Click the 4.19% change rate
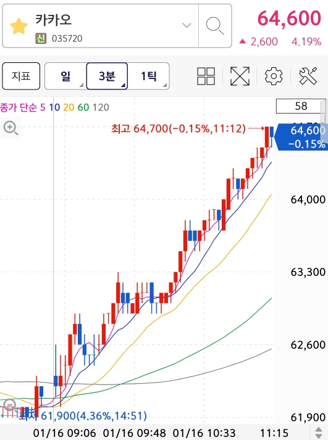The height and width of the screenshot is (440, 328). tap(306, 42)
